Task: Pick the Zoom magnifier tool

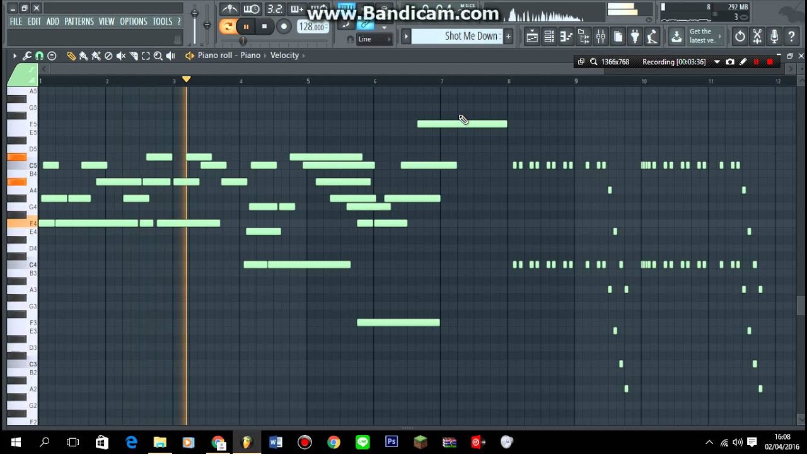Action: click(158, 55)
